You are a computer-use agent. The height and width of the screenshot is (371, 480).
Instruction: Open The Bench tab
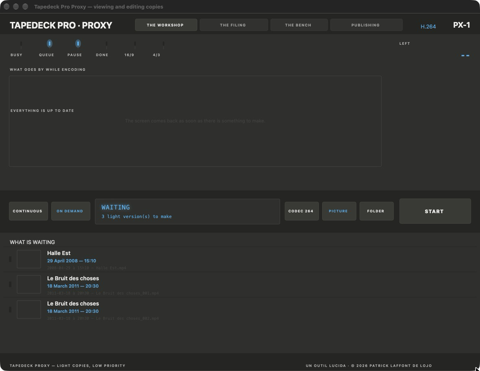click(299, 25)
